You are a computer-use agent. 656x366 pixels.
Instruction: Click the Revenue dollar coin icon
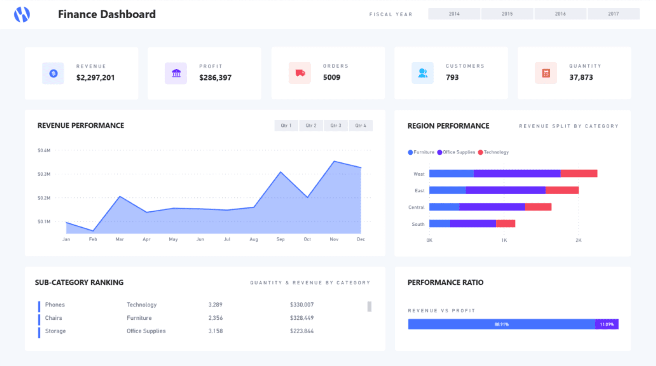53,73
